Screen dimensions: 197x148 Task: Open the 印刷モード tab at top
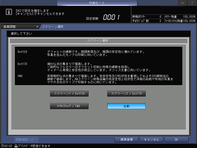point(97,3)
